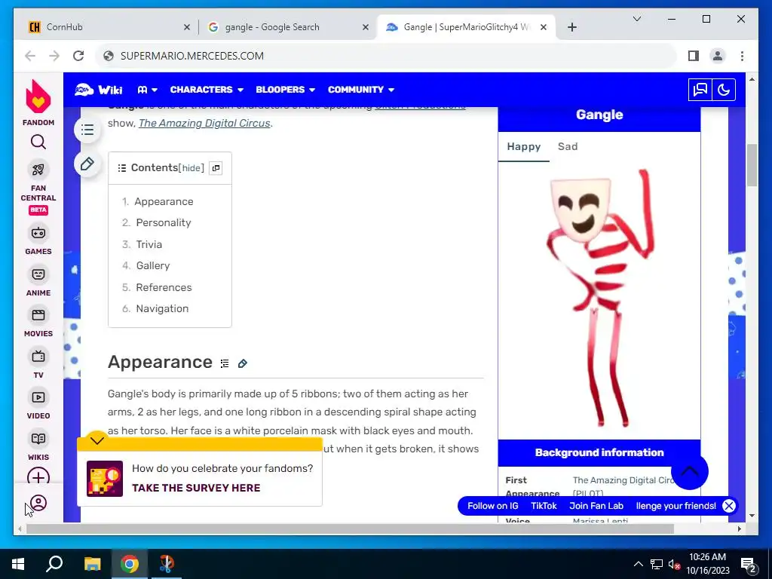Dismiss the social links bar with the X
Screen dimensions: 772x579
click(729, 506)
